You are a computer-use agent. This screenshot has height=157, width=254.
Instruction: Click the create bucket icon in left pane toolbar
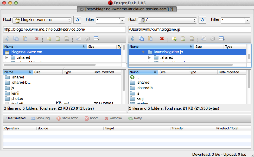(58, 39)
